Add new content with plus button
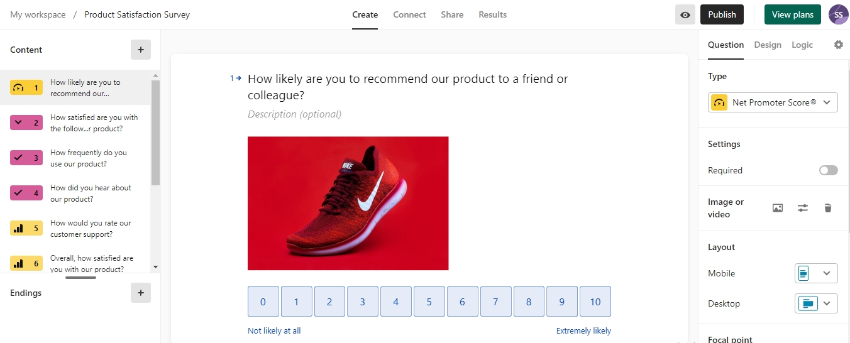 click(x=141, y=50)
